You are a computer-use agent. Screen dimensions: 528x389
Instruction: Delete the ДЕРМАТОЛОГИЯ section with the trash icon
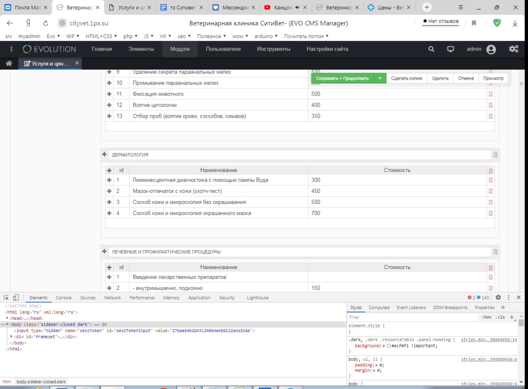click(x=495, y=155)
